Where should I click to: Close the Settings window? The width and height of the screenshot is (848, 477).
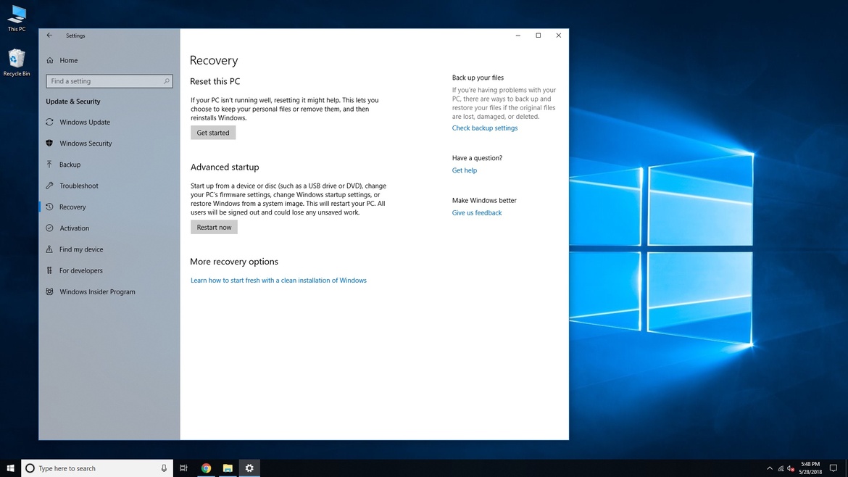tap(559, 35)
